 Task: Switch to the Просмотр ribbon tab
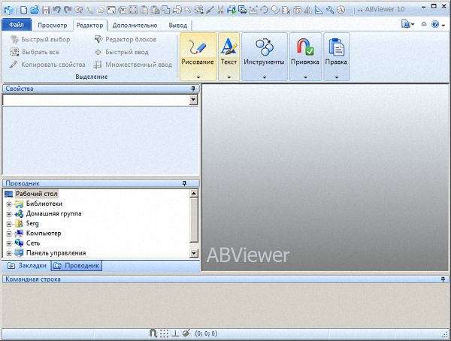[53, 25]
